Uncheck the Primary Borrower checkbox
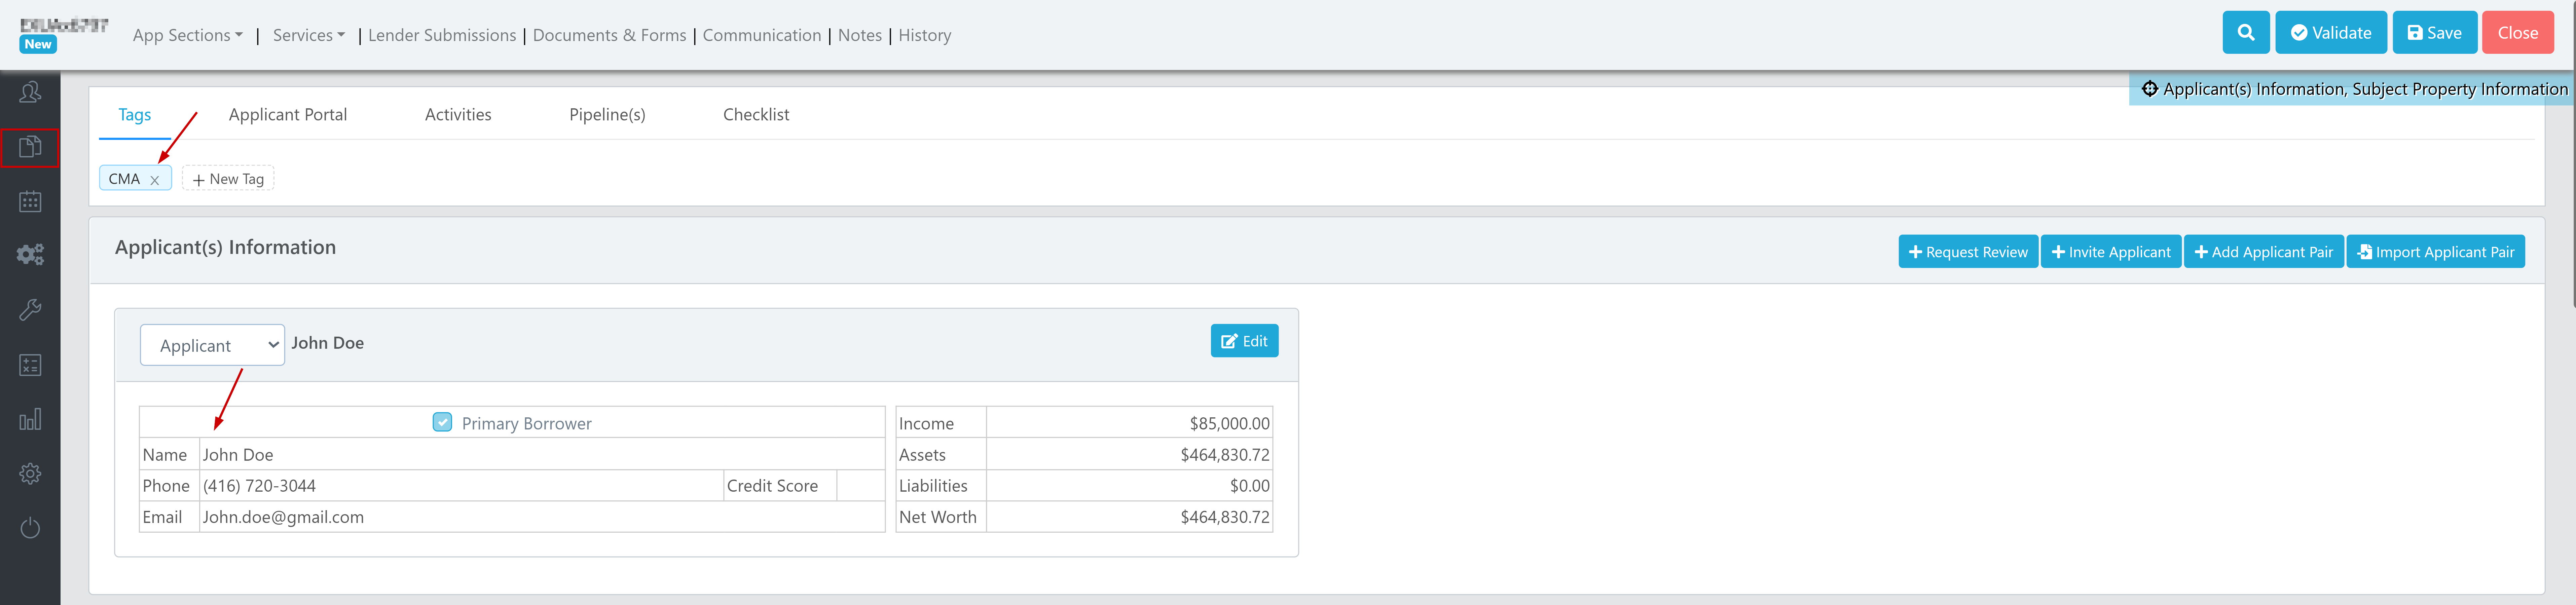 tap(442, 422)
